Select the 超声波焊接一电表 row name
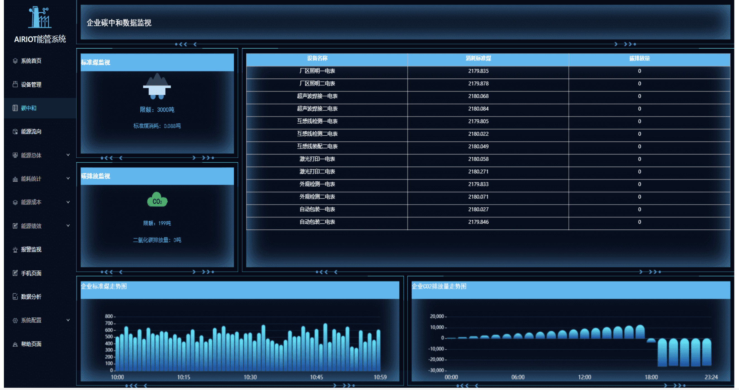 tap(317, 96)
